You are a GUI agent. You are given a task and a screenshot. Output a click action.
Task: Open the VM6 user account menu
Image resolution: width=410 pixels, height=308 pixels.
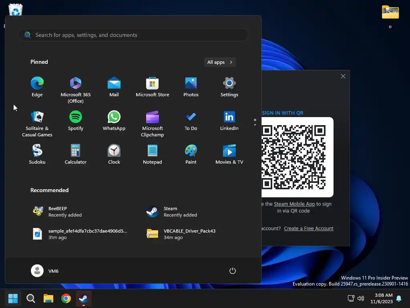point(45,271)
